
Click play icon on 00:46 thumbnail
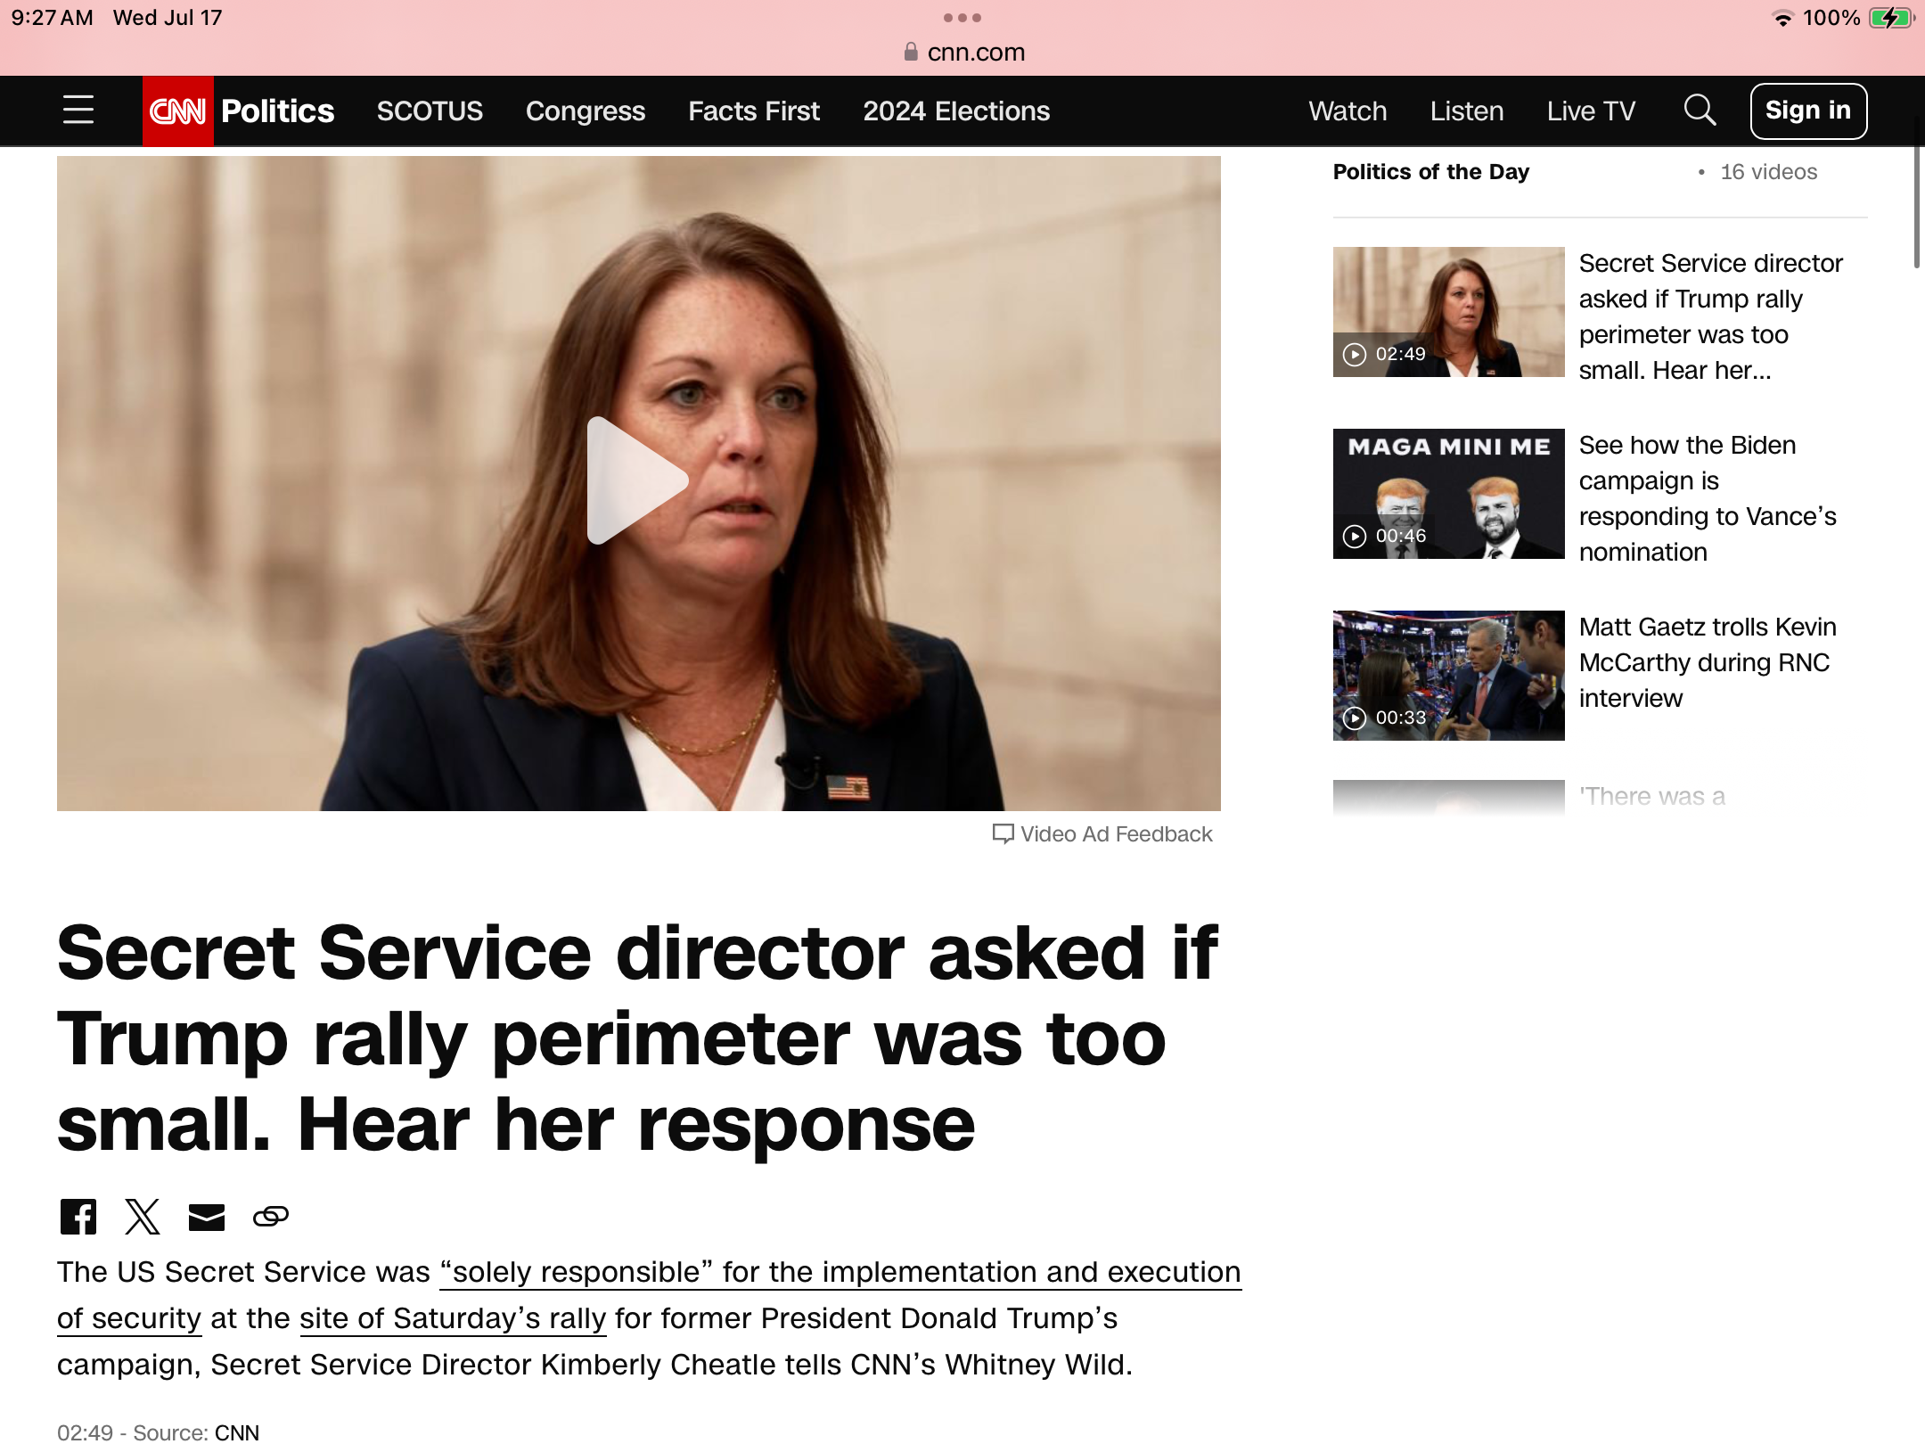1355,537
